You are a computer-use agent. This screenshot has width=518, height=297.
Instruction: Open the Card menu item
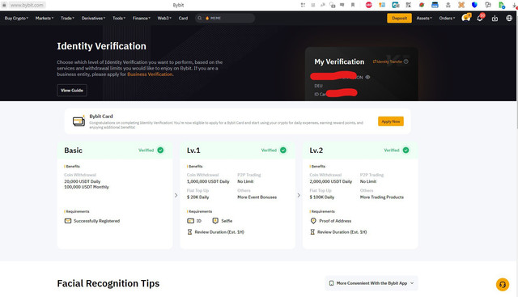(x=183, y=18)
